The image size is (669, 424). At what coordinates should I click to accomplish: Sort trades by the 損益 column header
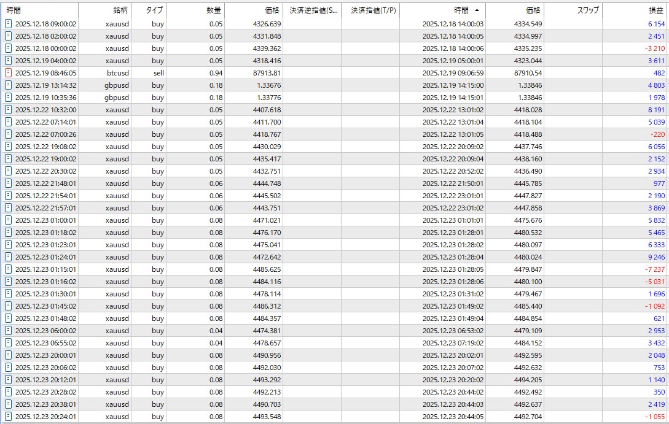(x=655, y=10)
